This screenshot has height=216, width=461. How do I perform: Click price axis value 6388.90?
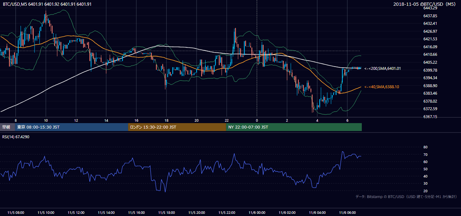tap(430, 86)
